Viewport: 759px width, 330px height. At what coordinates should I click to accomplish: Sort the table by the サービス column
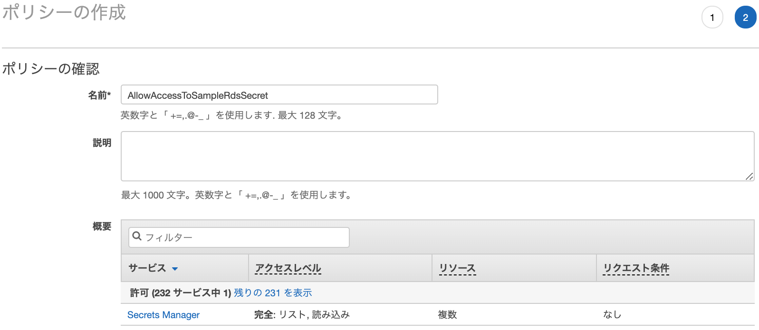(x=147, y=268)
